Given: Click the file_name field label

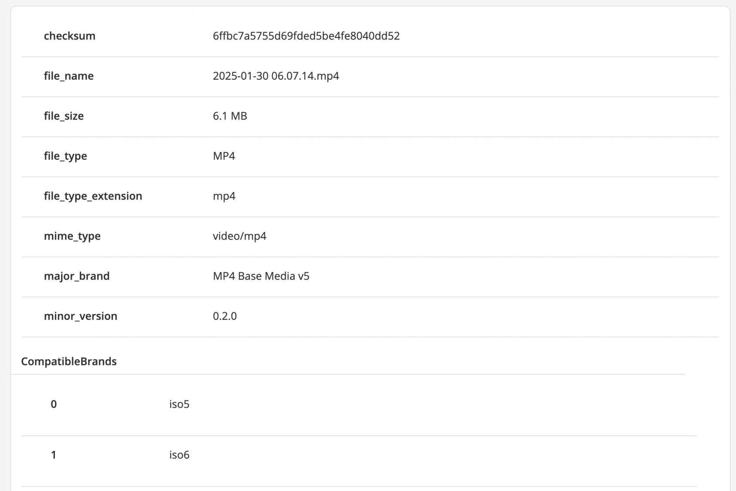Looking at the screenshot, I should [x=68, y=76].
